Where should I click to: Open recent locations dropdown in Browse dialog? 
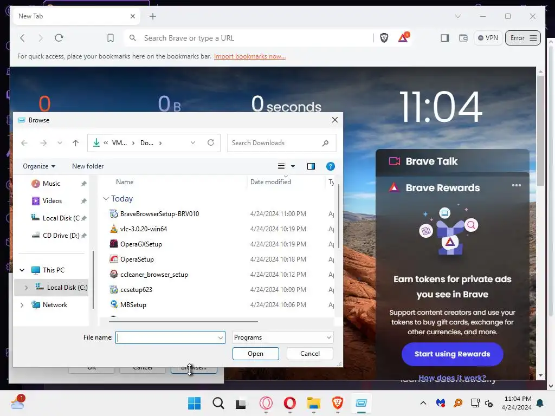[x=60, y=143]
